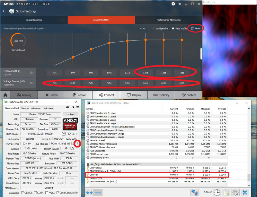Take screenshot with GPU-Z camera icon
The width and height of the screenshot is (257, 197).
[67, 107]
